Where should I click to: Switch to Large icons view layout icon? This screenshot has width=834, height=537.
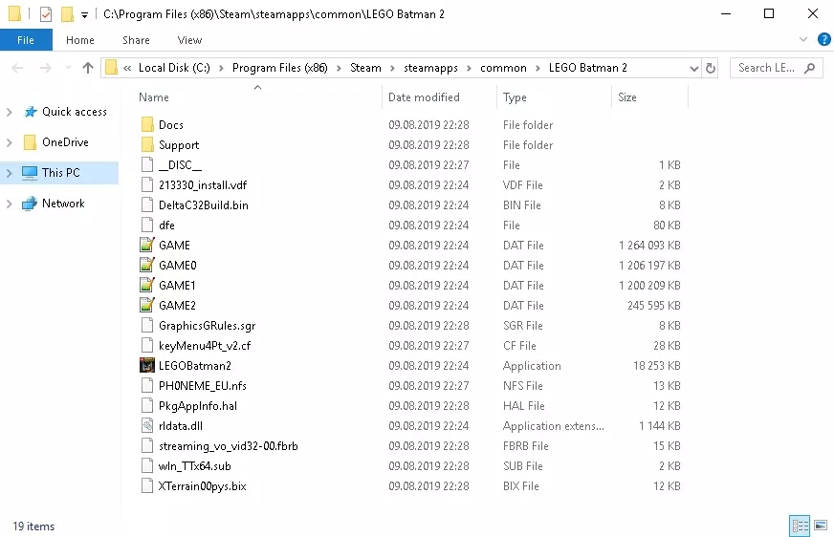[x=821, y=526]
